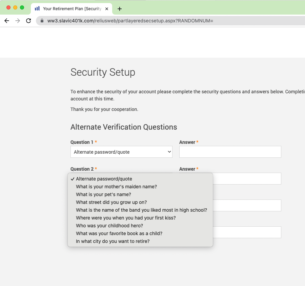Click the Security Setup heading
Image resolution: width=305 pixels, height=286 pixels.
(103, 72)
